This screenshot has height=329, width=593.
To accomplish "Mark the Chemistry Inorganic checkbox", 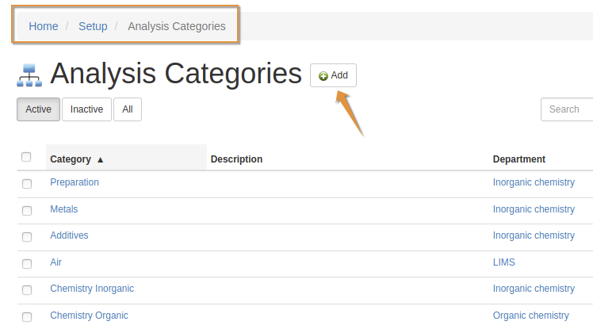I will pyautogui.click(x=27, y=290).
